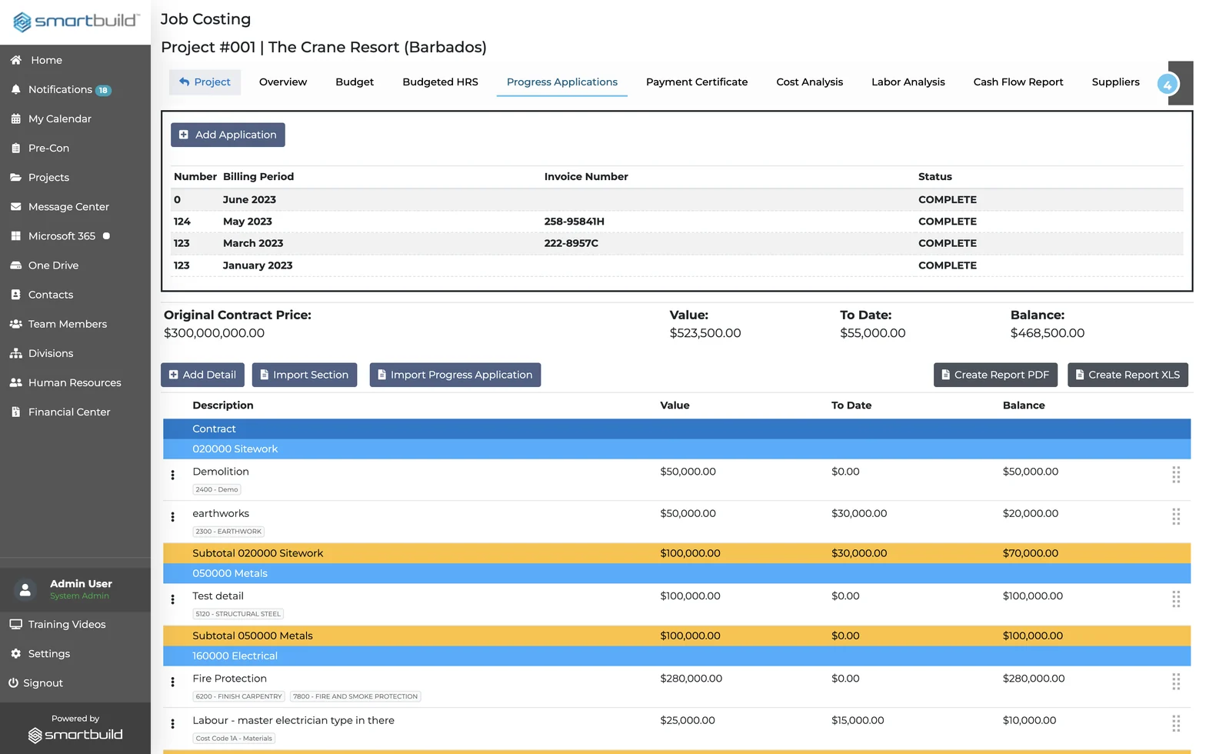Switch to the Budget tab
Viewport: 1206px width, 754px height.
click(x=355, y=82)
